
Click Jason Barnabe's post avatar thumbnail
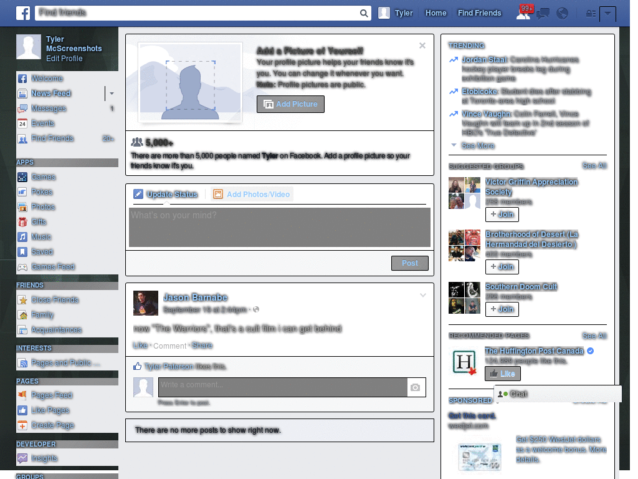146,303
